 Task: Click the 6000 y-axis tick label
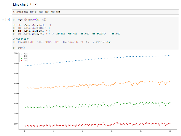16,84
